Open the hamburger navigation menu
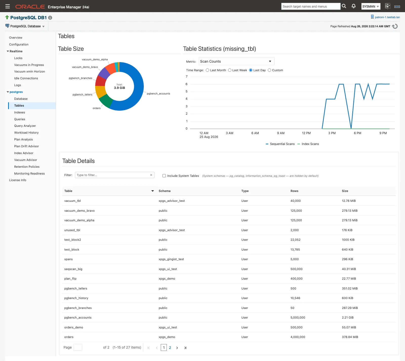Screen dimensions: 405x361 pos(8,6)
